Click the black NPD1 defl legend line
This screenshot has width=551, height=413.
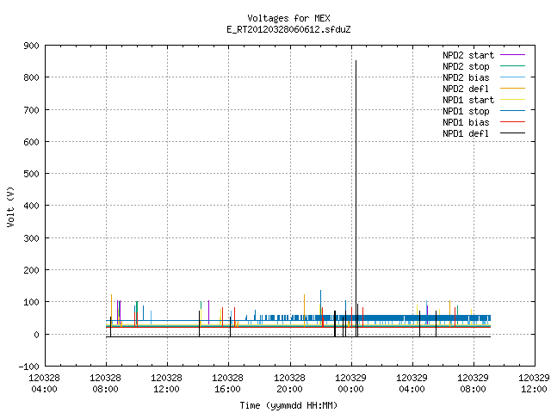click(x=513, y=133)
